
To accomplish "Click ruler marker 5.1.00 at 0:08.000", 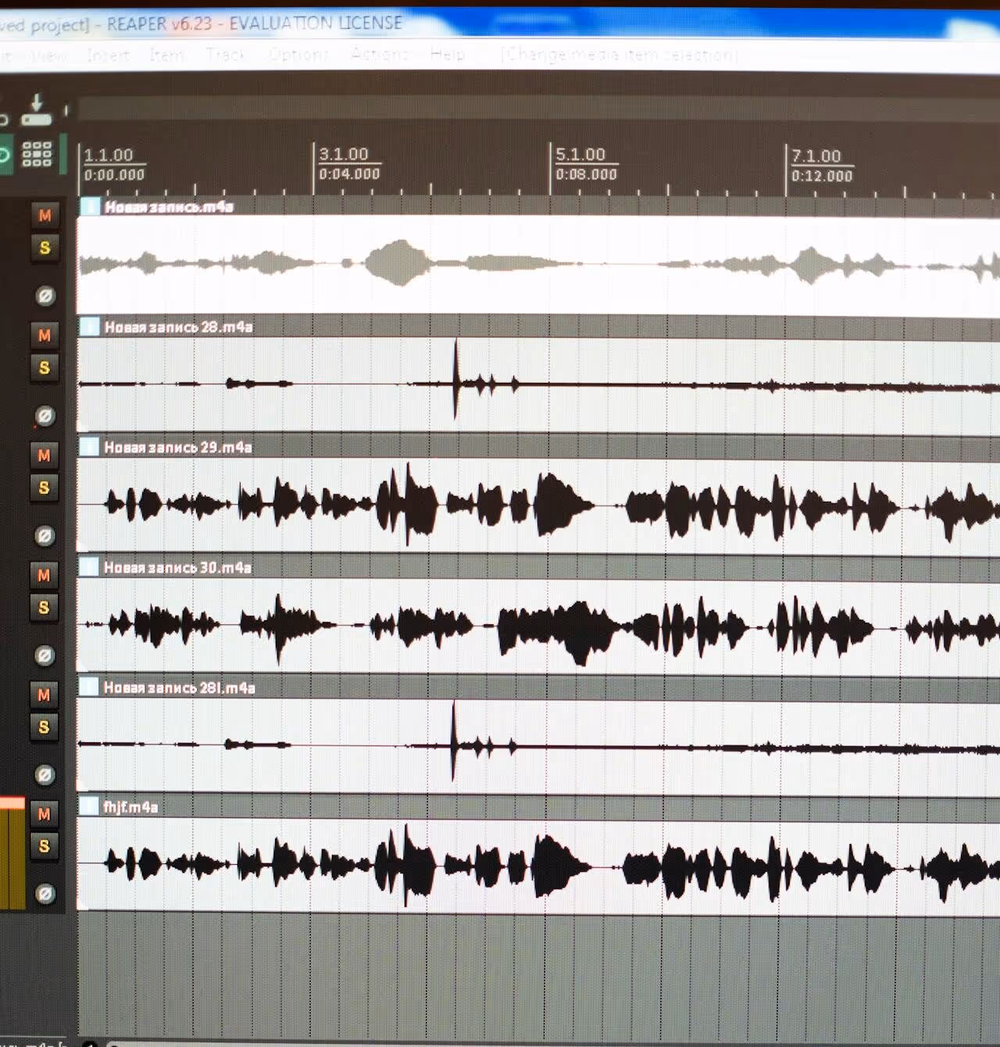I will click(x=586, y=164).
